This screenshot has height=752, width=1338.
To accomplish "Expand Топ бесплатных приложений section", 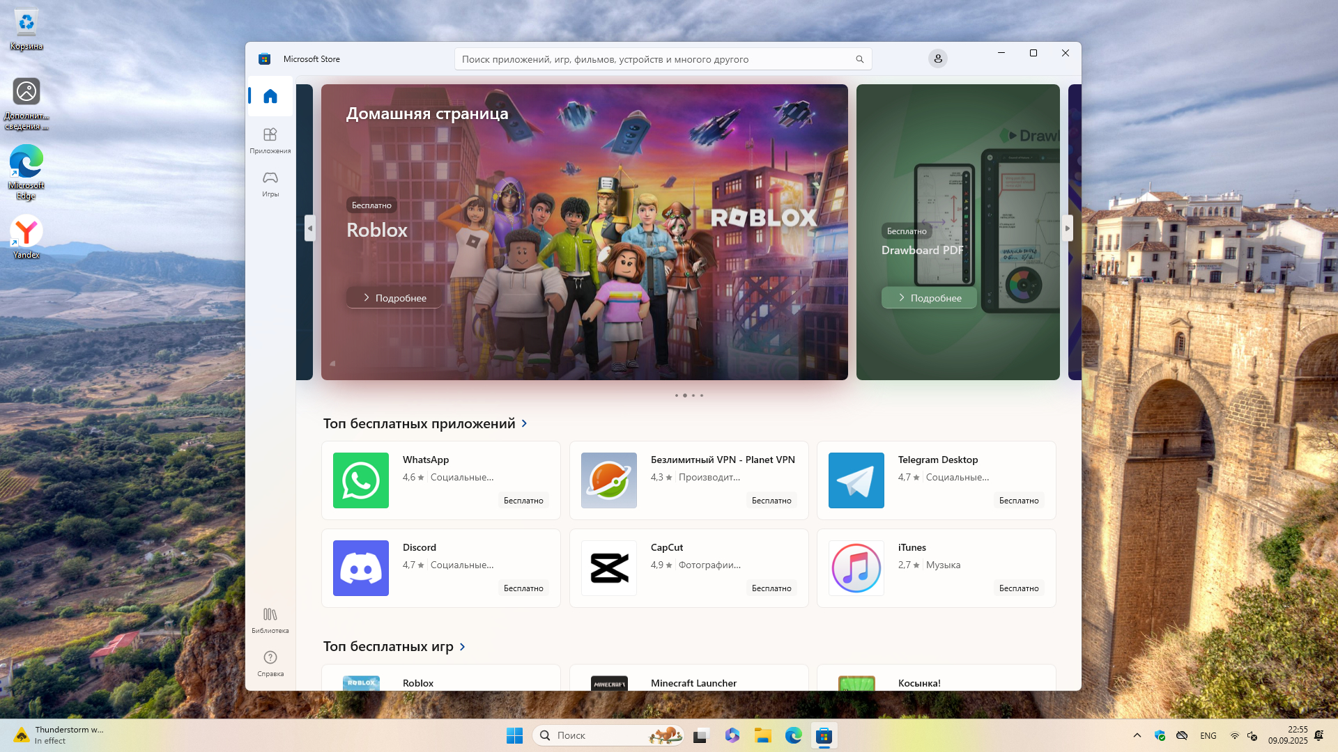I will [x=525, y=423].
